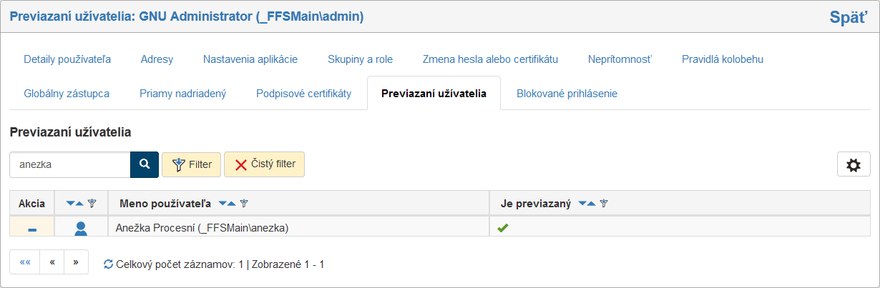Click the filter funnel in the icon column
Viewport: 880px width, 288px height.
(92, 204)
